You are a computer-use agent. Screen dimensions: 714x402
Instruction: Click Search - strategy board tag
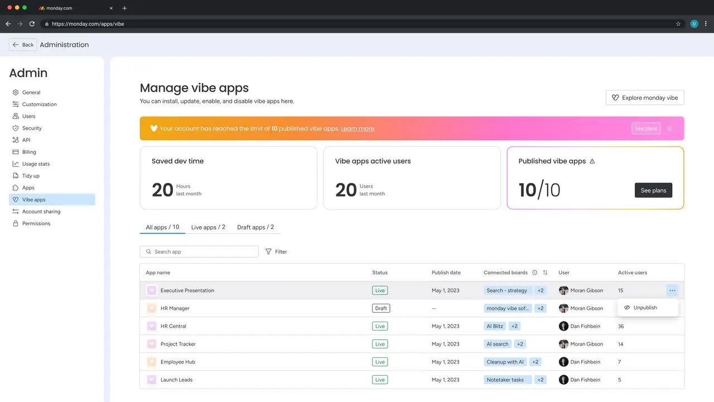508,290
